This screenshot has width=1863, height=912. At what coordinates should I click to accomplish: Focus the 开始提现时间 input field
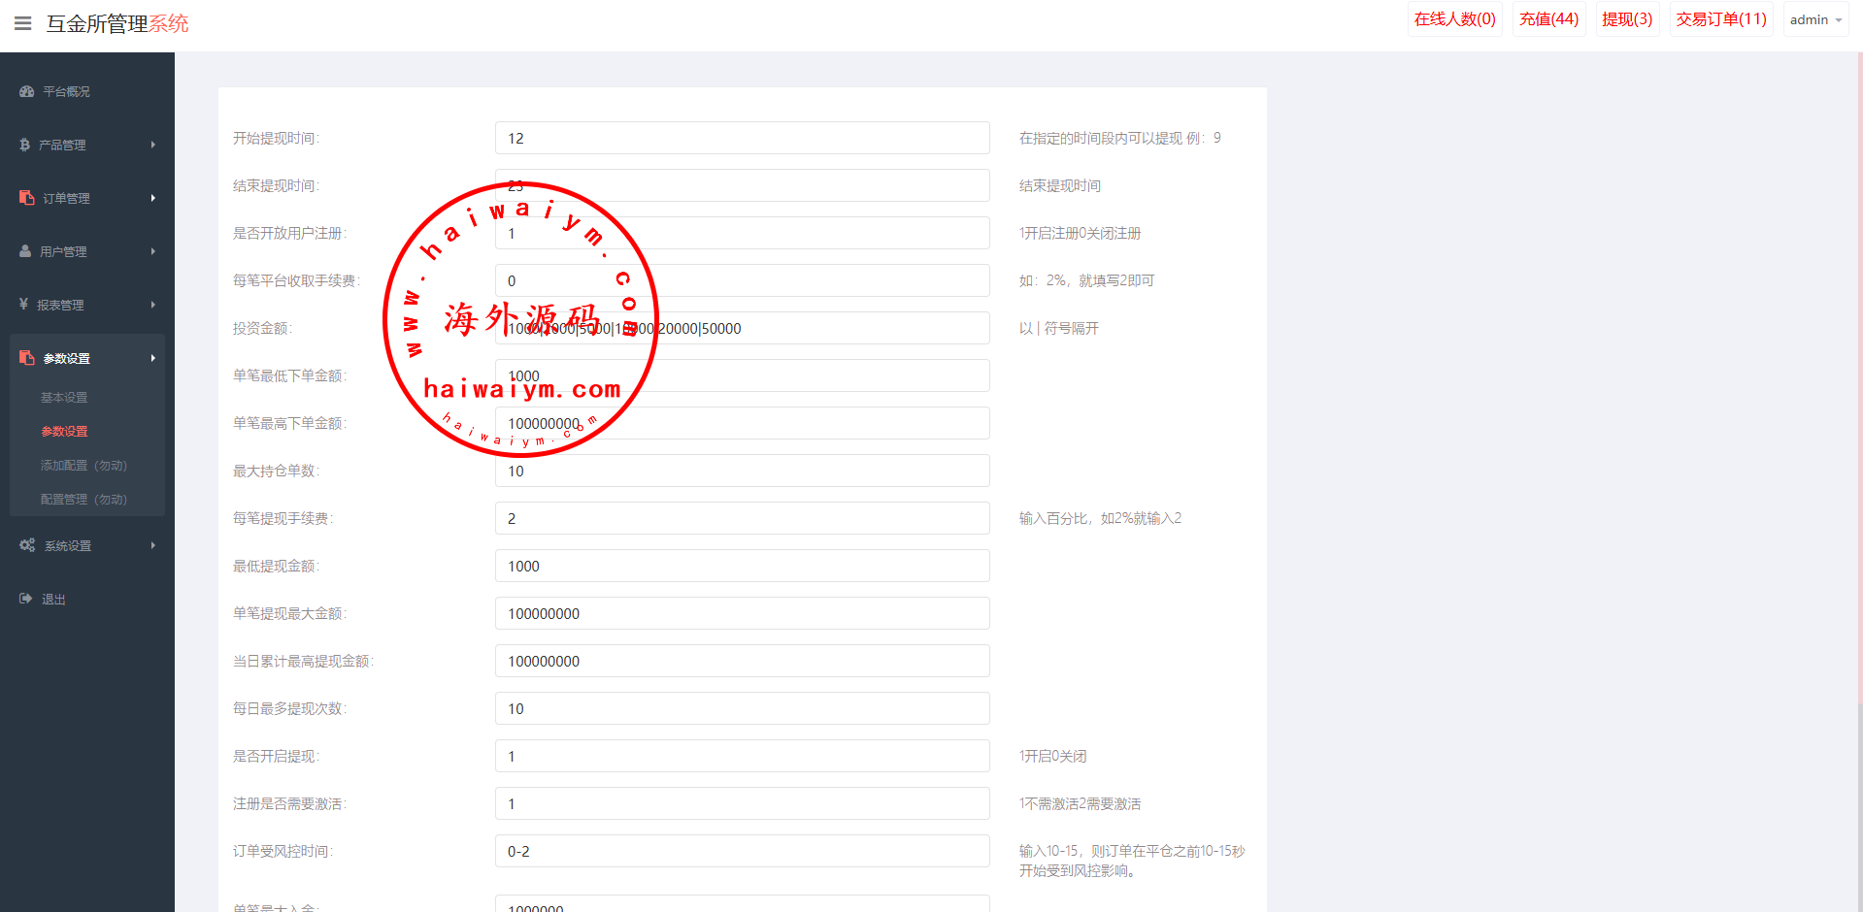coord(742,138)
